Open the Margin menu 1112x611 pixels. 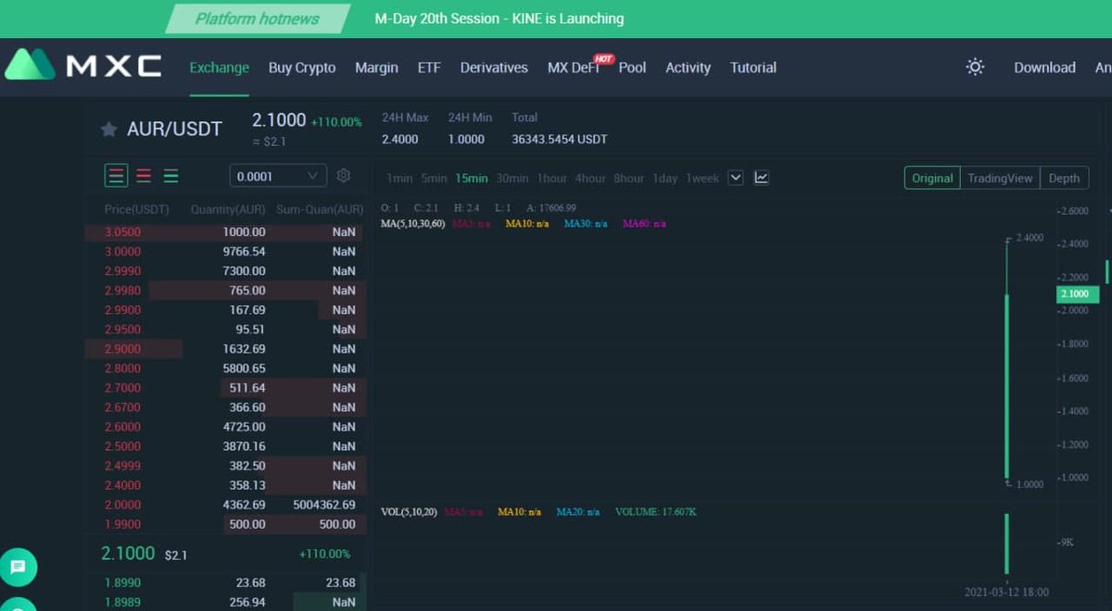coord(376,68)
